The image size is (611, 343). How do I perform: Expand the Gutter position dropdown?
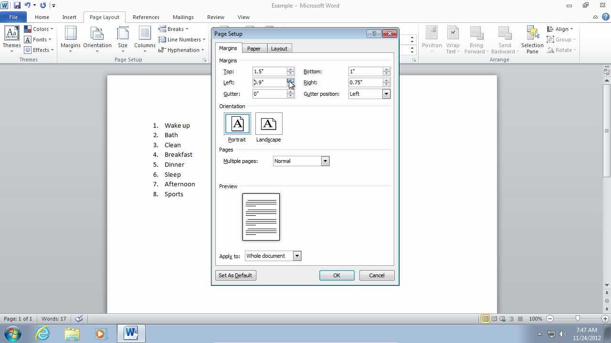(386, 94)
